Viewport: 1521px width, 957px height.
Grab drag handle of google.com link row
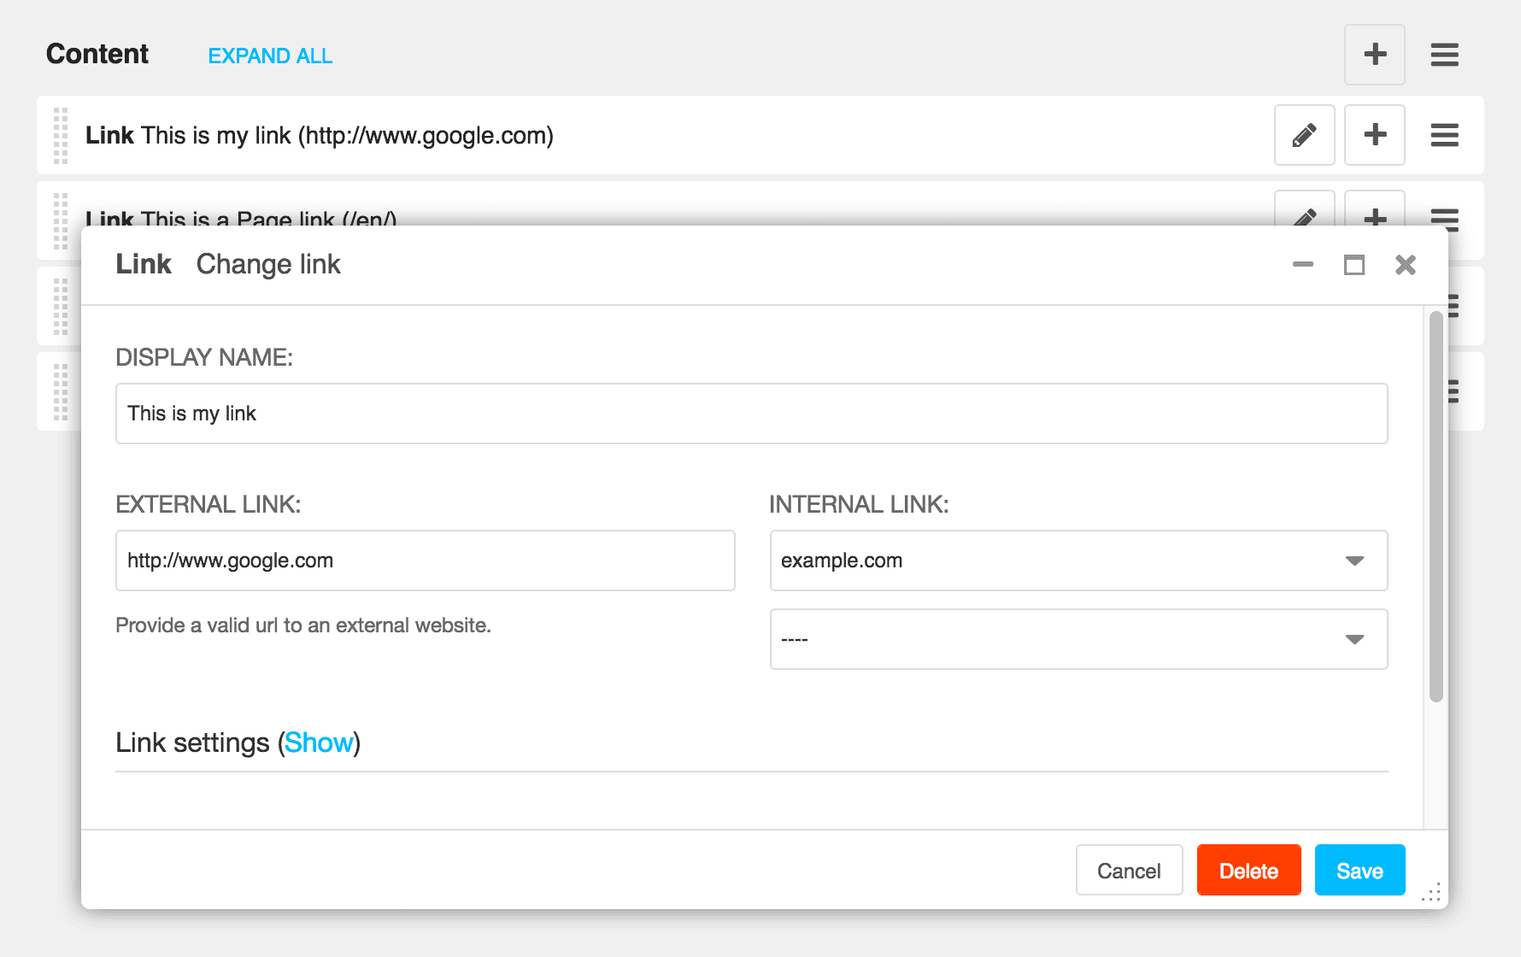tap(61, 135)
